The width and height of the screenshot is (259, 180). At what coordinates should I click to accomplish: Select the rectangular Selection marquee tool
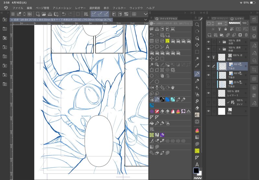197,52
